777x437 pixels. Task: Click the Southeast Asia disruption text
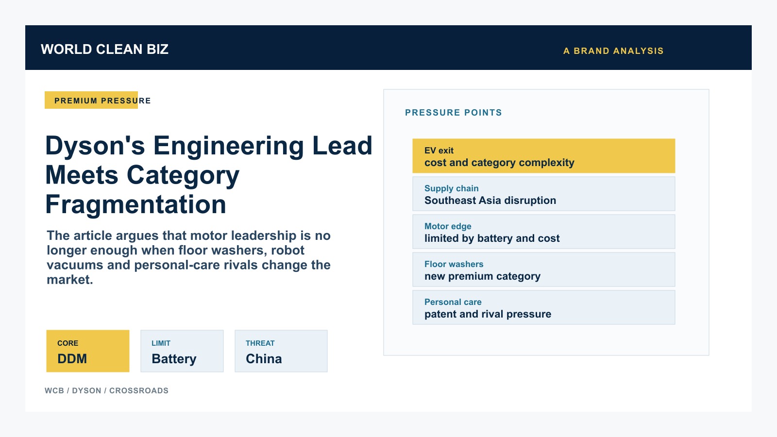click(490, 201)
